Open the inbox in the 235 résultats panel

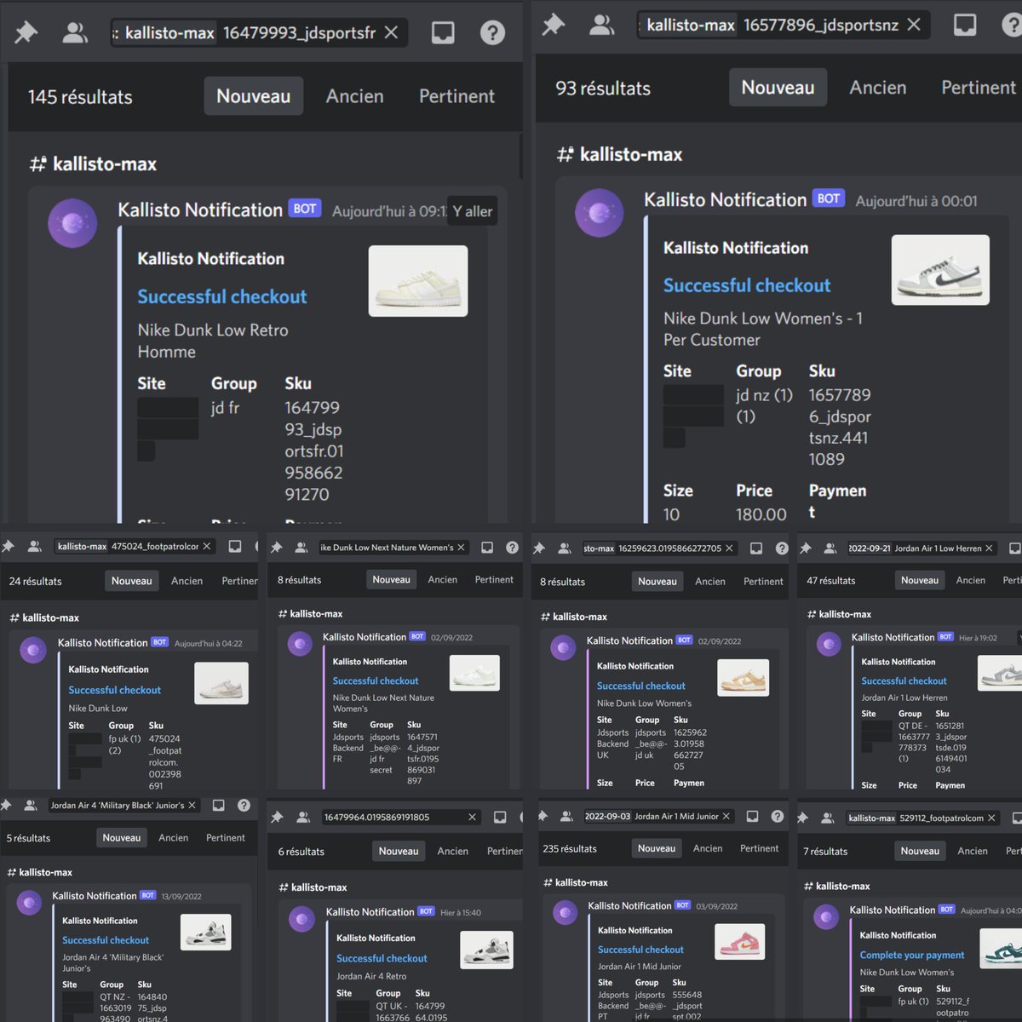point(753,816)
